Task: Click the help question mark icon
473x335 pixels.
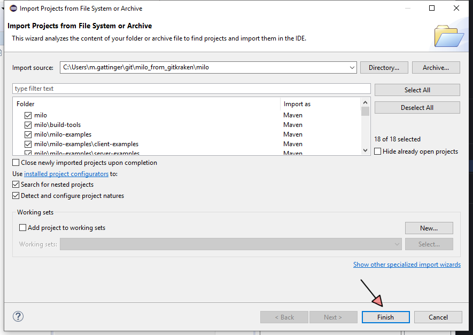Action: point(18,316)
